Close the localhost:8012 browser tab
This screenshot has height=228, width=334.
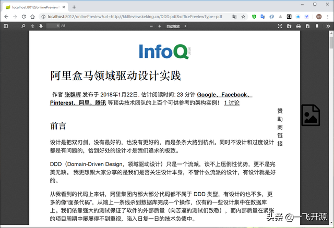point(64,7)
